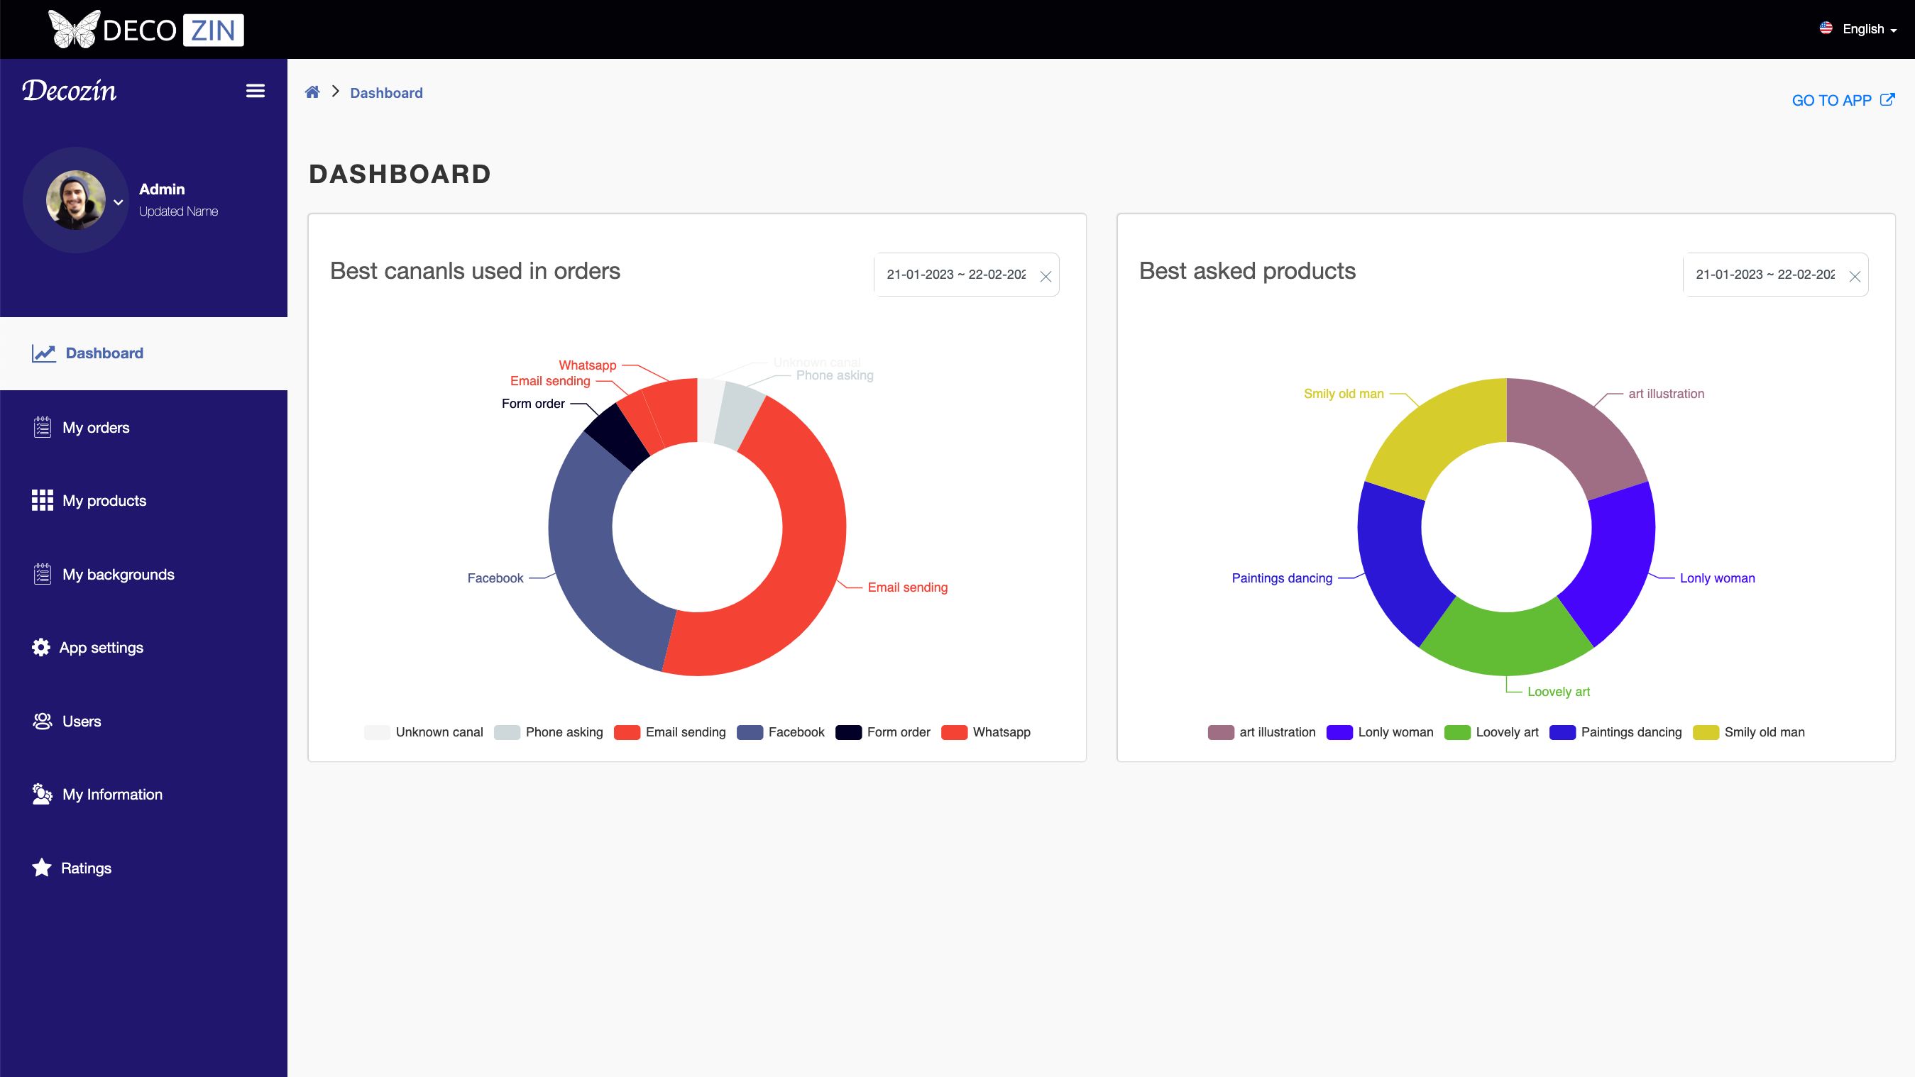Image resolution: width=1915 pixels, height=1077 pixels.
Task: Clear the date range in channels chart
Action: pos(1046,277)
